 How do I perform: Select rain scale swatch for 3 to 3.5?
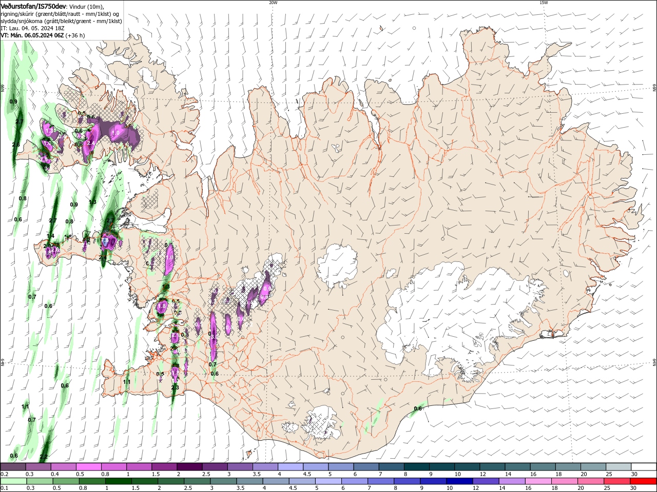click(x=223, y=481)
